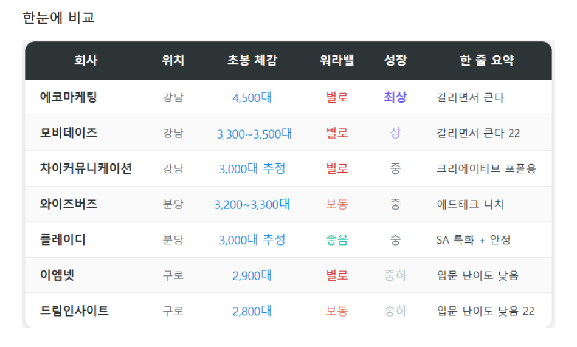Click the '성장' column header
The width and height of the screenshot is (577, 347).
point(395,60)
